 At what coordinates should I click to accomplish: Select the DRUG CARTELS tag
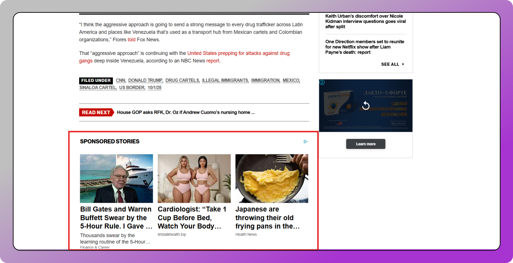pos(182,80)
